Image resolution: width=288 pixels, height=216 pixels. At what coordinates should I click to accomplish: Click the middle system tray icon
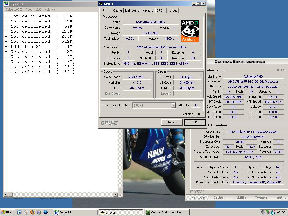268,212
